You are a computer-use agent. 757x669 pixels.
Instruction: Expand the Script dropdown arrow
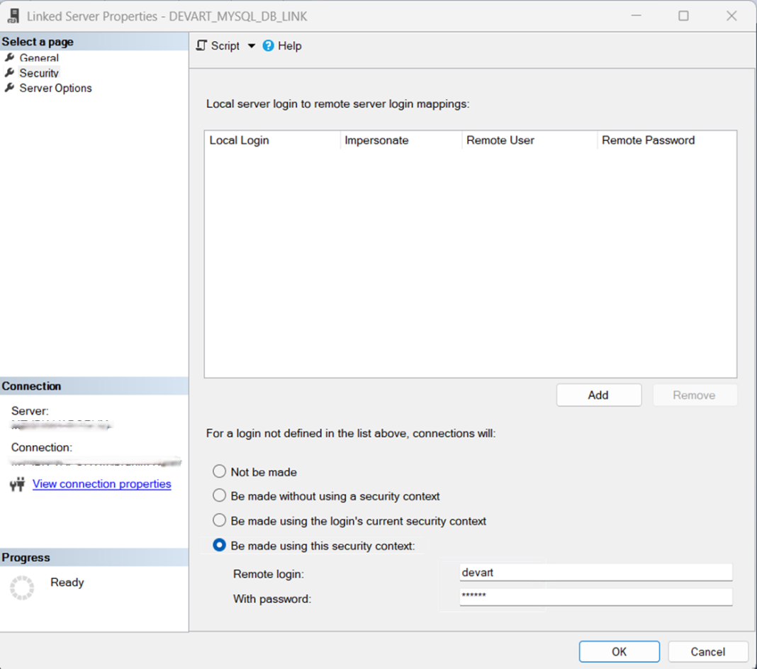point(252,46)
